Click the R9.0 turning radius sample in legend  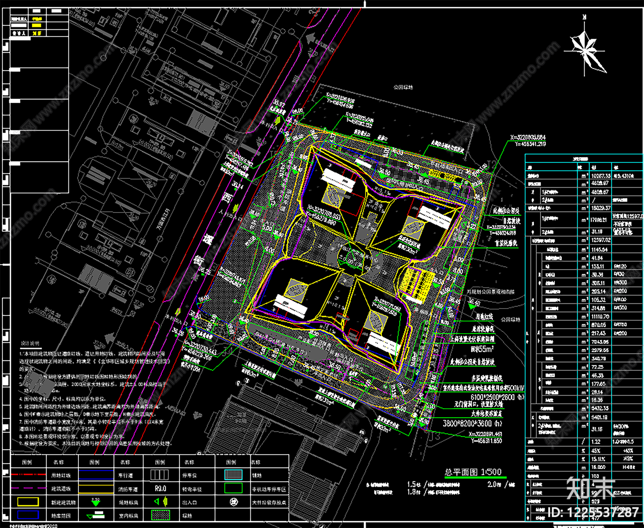tap(160, 489)
